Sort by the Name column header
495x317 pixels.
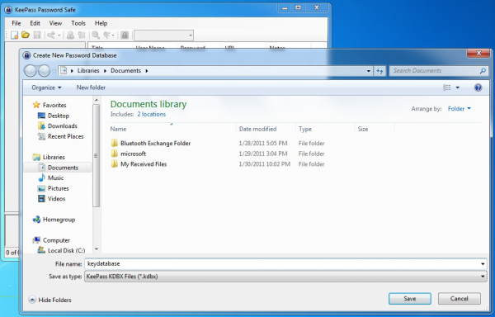tap(172, 129)
